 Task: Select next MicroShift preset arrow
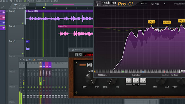click(80, 55)
